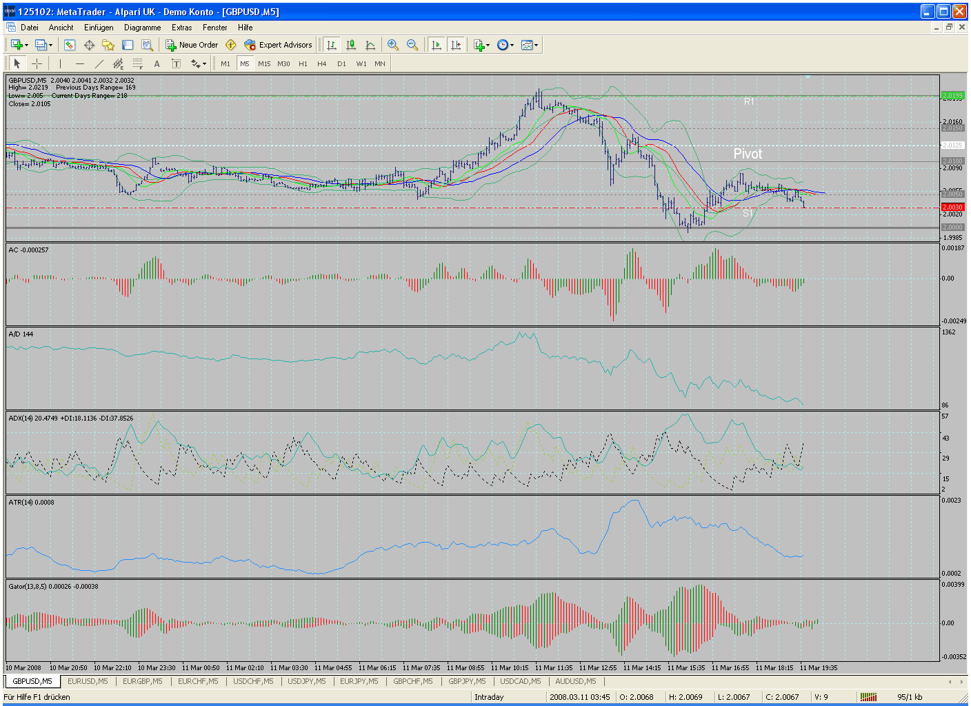Click the Zoom Out magnifier icon
The image size is (971, 706).
coord(412,45)
